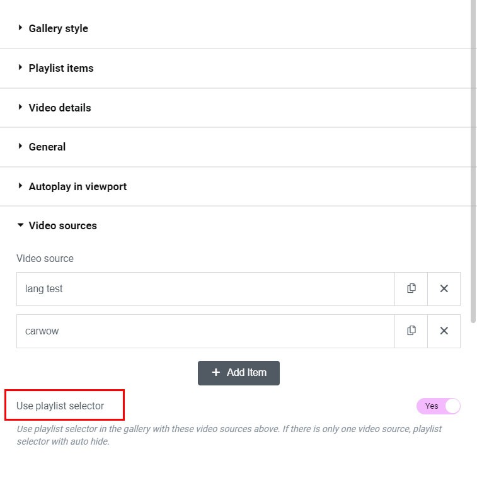Duplicate the lang test video source

tap(411, 288)
